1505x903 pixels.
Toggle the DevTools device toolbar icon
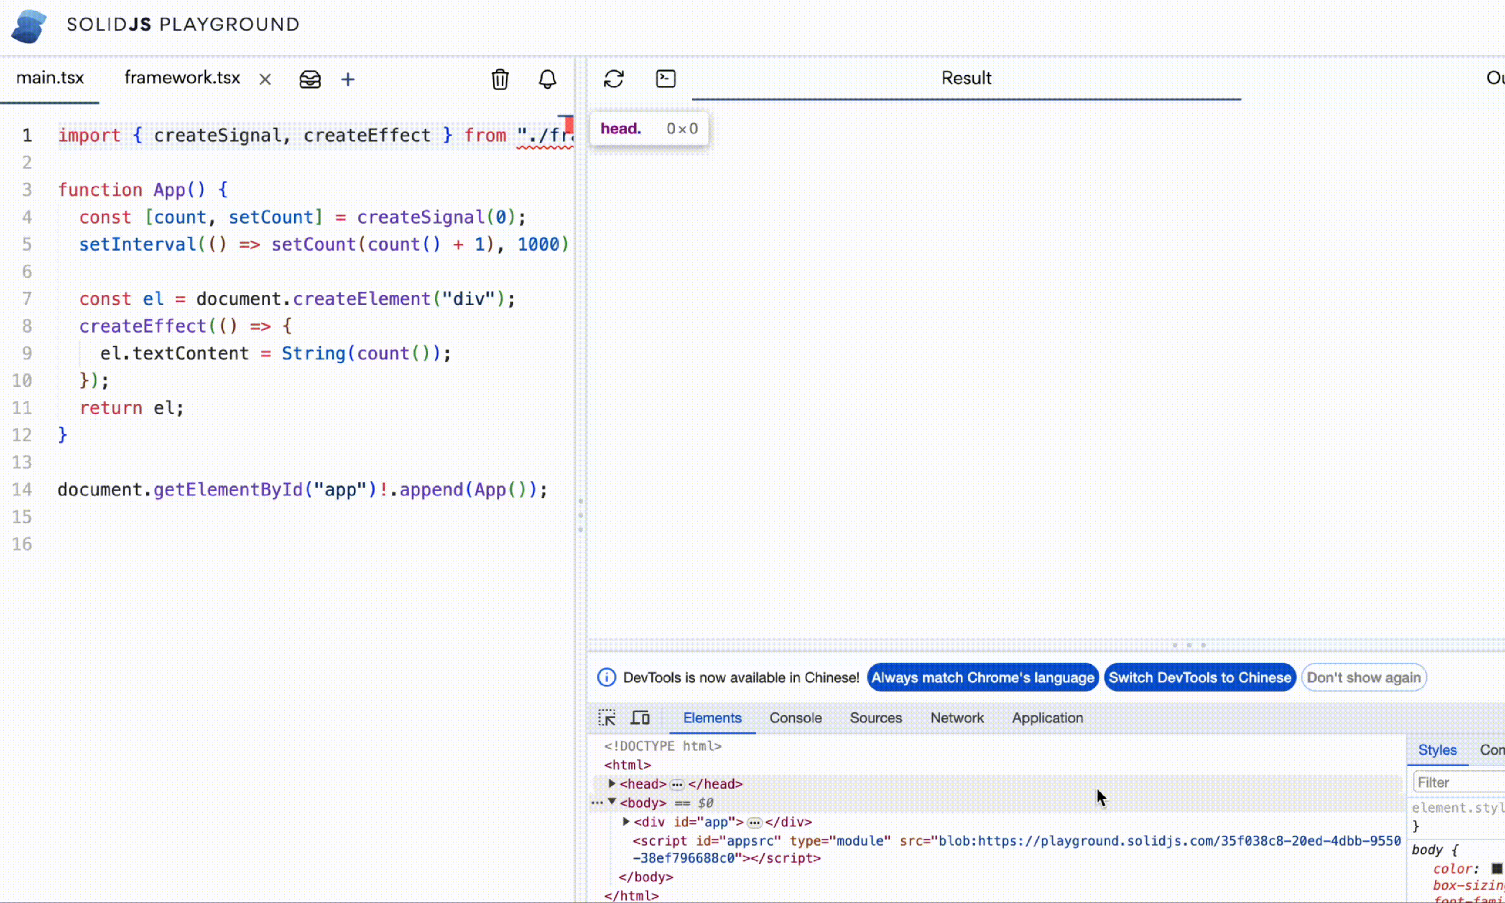[x=639, y=718]
